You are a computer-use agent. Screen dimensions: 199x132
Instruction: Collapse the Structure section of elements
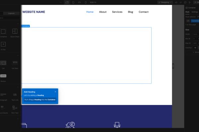click(18, 24)
